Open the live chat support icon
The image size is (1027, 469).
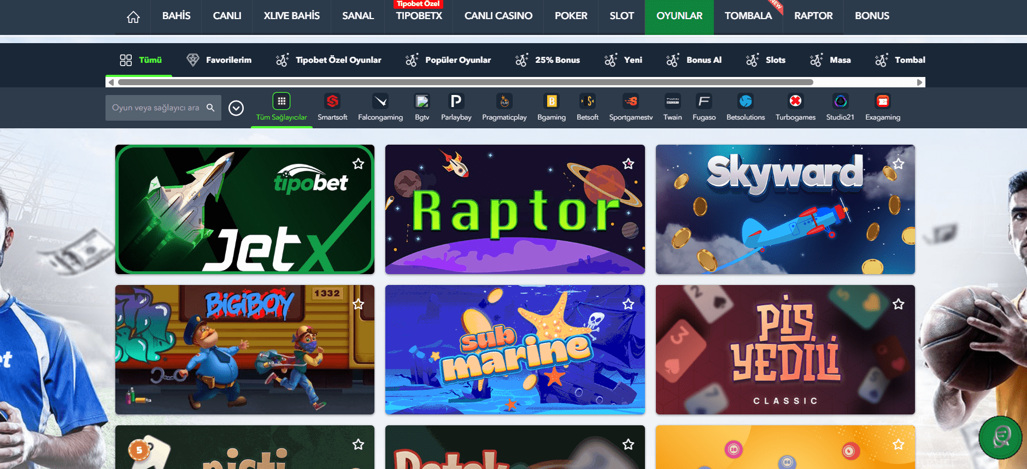coord(1000,437)
